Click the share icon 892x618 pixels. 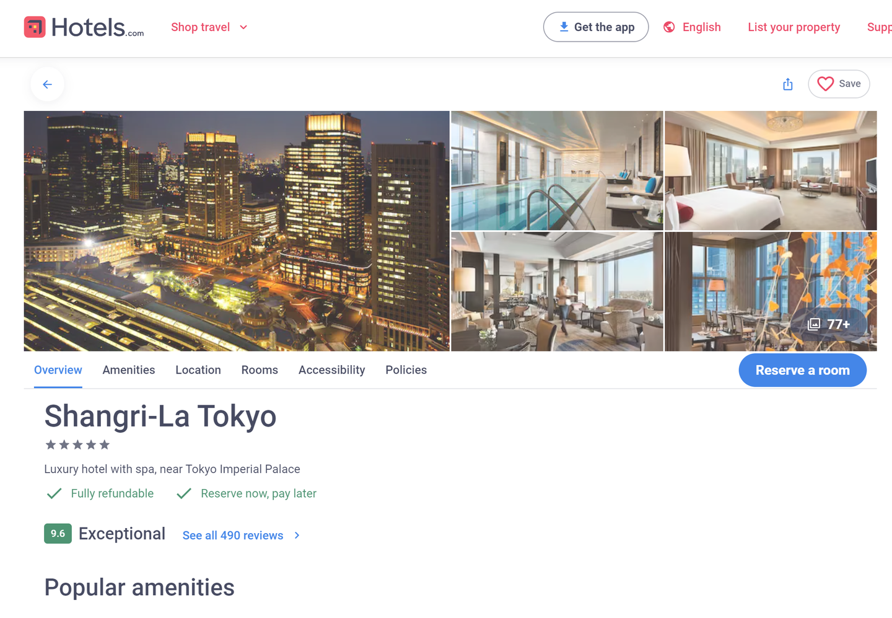pos(787,84)
